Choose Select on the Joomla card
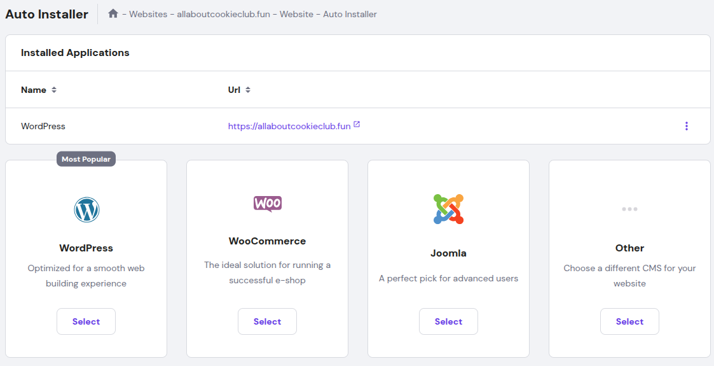 click(x=448, y=321)
